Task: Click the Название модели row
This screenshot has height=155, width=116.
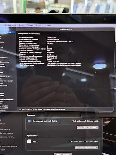Action: point(38,38)
